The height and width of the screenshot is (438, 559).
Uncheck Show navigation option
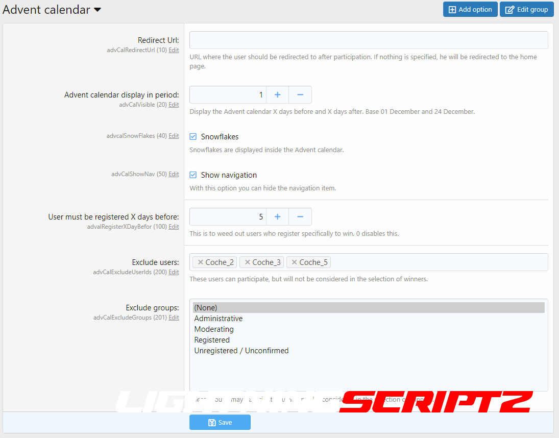click(193, 175)
